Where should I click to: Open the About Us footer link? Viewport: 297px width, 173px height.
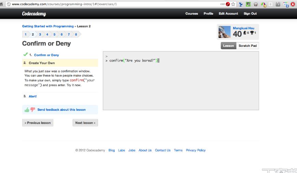[x=145, y=150]
